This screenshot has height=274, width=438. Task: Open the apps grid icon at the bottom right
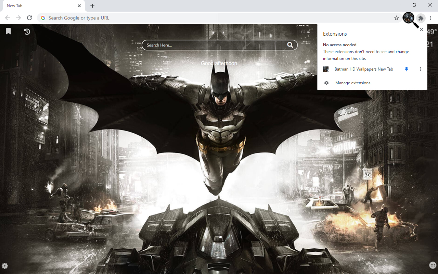433,265
